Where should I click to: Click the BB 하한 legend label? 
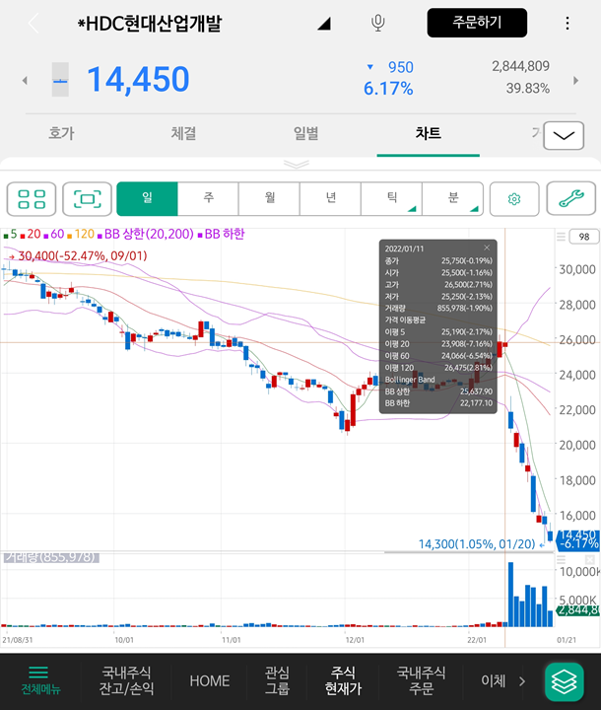coord(222,234)
